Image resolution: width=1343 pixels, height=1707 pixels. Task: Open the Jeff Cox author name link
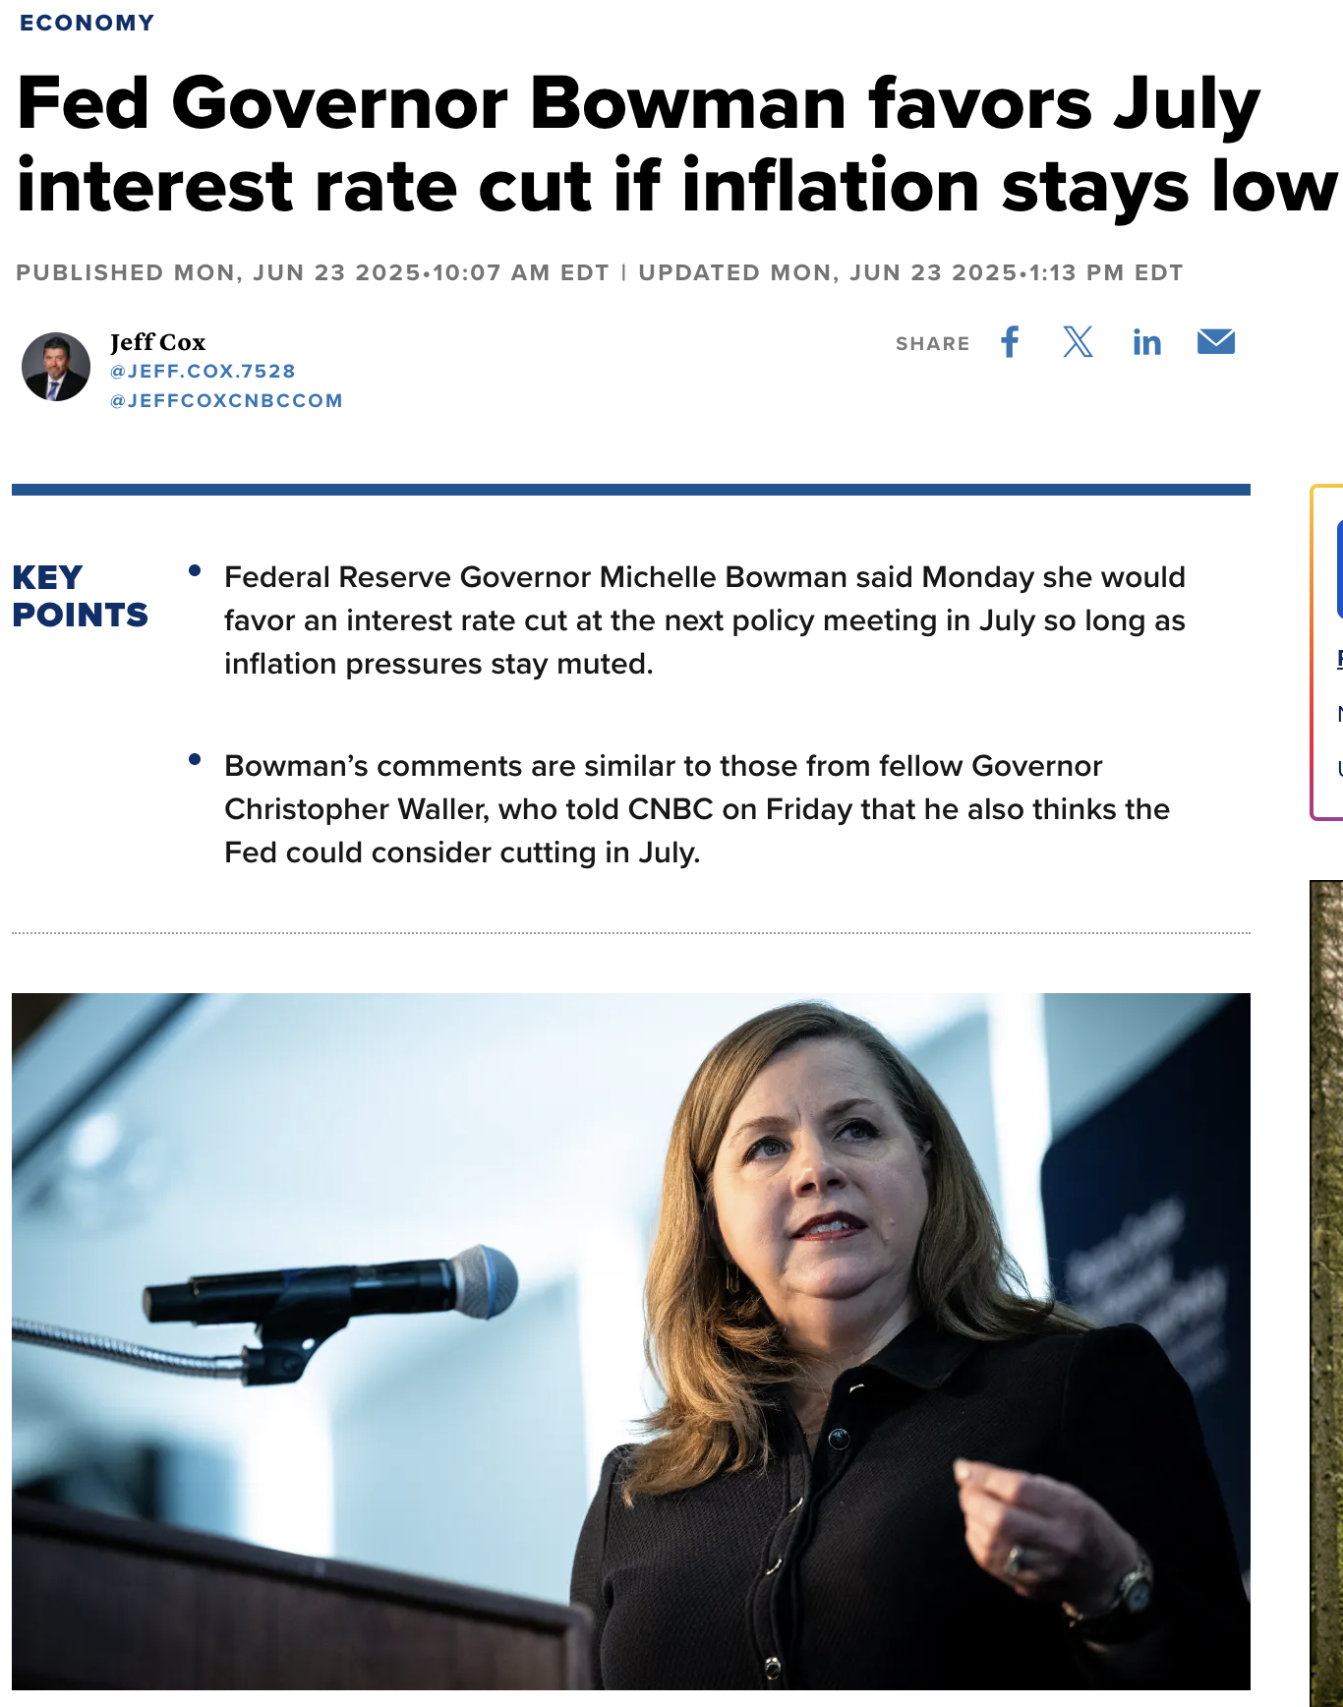157,342
